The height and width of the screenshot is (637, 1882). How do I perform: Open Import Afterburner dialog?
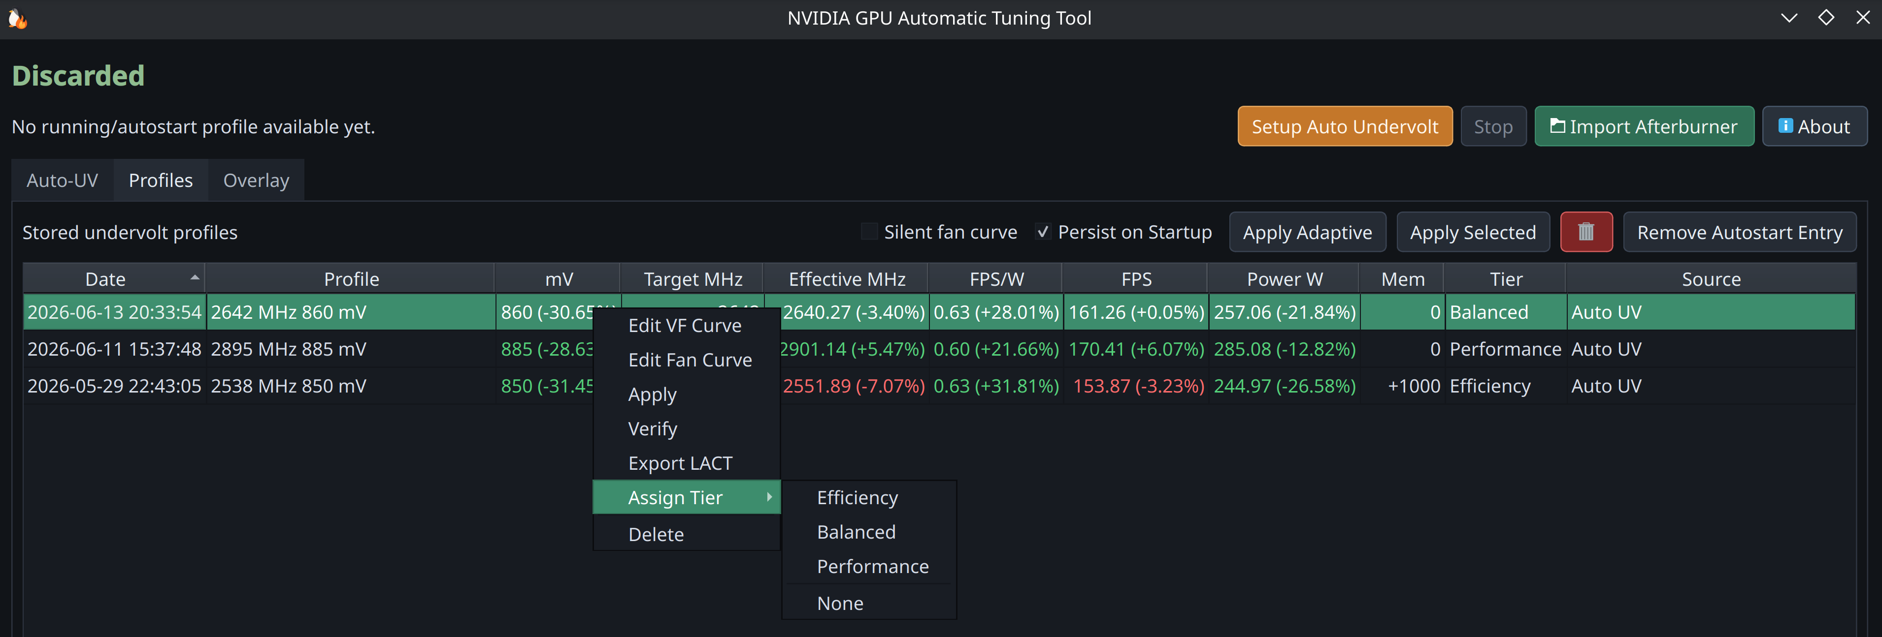[1644, 126]
